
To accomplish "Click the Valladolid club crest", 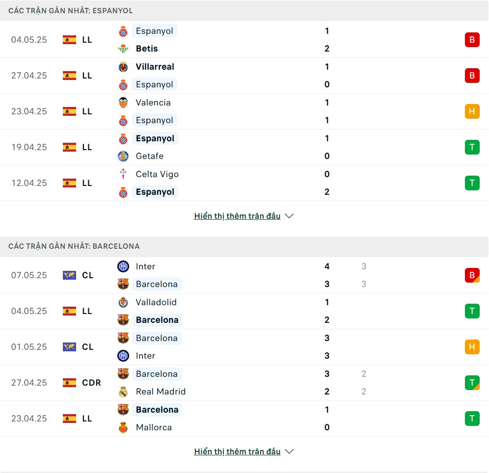I will click(123, 302).
